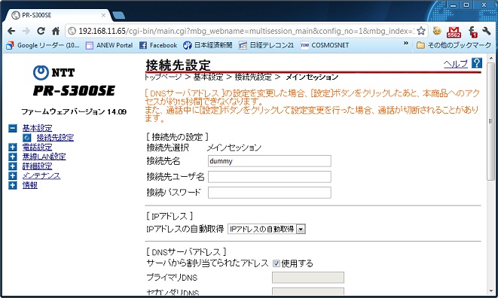Click the ファームウェアバージョン 14.09 text
This screenshot has width=498, height=298.
(x=74, y=111)
